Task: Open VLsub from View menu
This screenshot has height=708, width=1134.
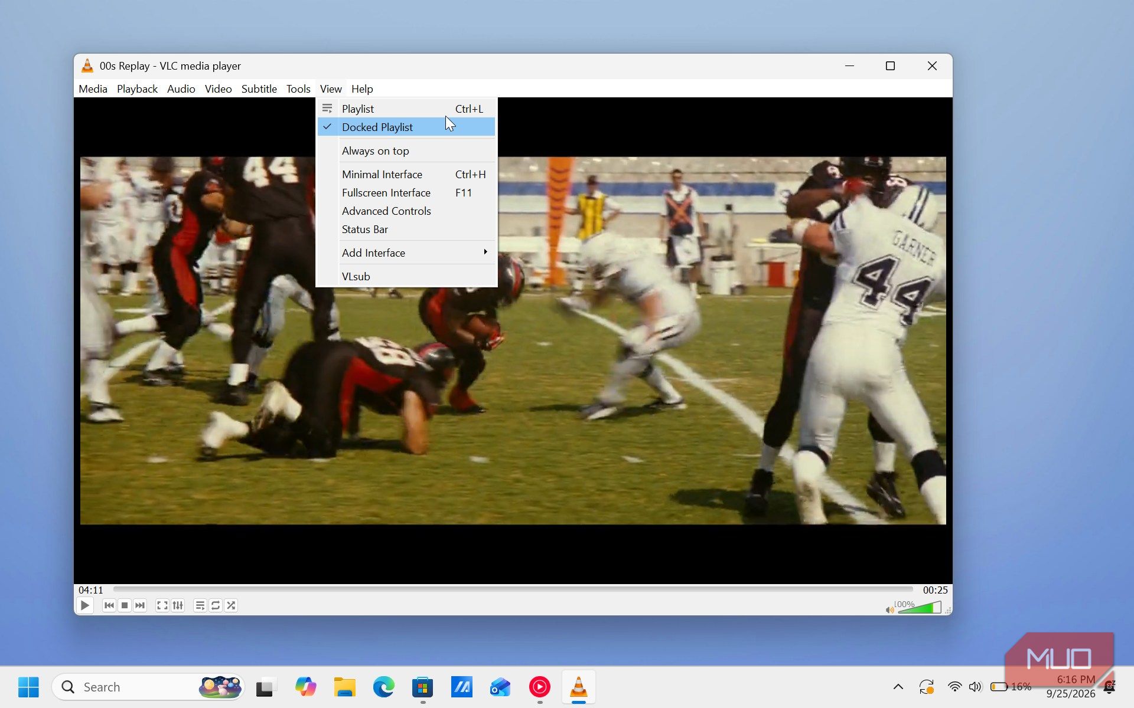Action: coord(406,276)
